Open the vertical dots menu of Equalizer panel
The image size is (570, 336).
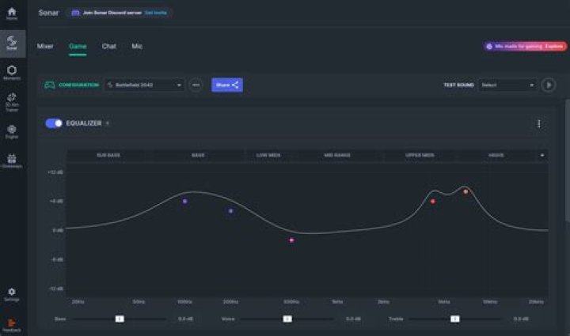539,124
